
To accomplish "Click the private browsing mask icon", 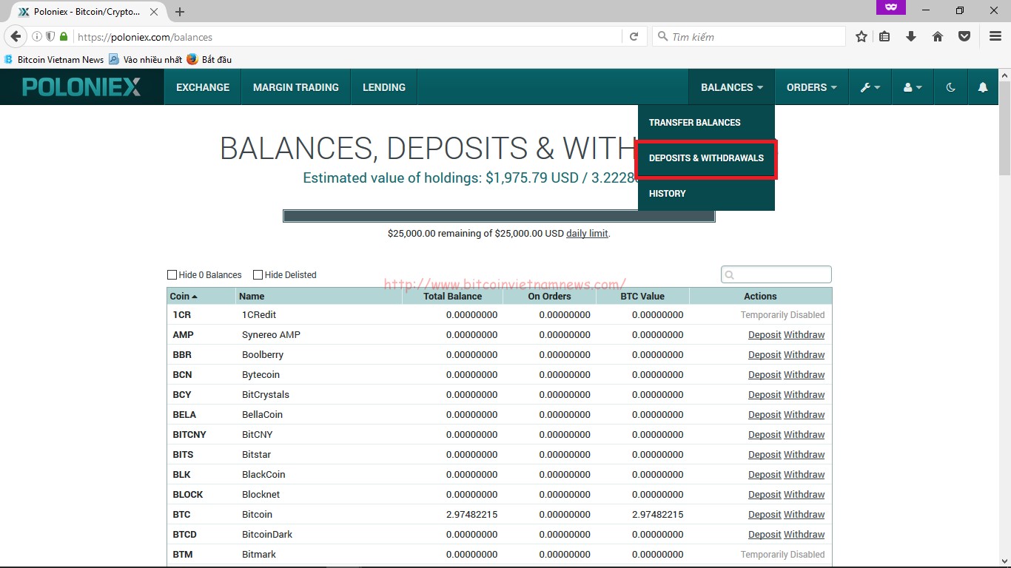I will [891, 7].
